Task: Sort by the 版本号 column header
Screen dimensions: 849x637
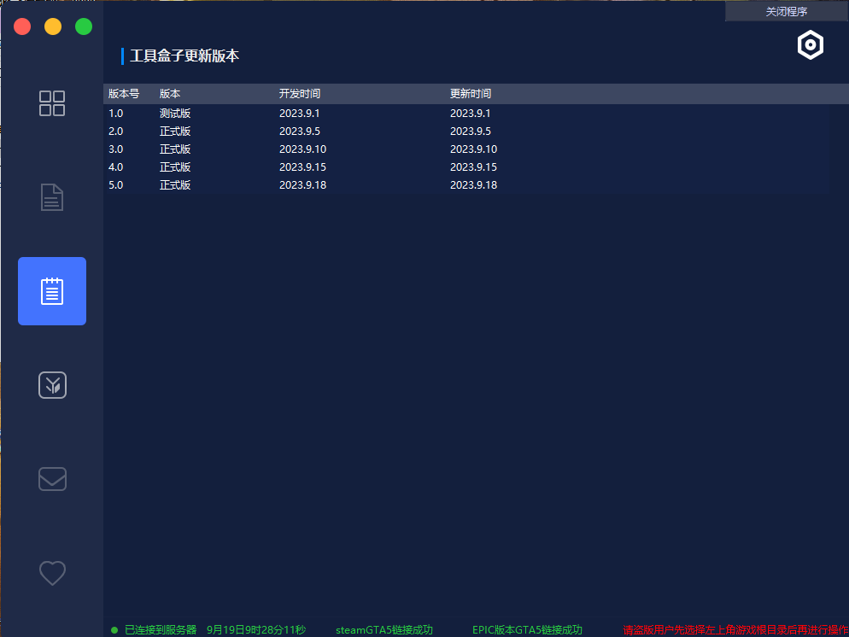Action: [124, 94]
